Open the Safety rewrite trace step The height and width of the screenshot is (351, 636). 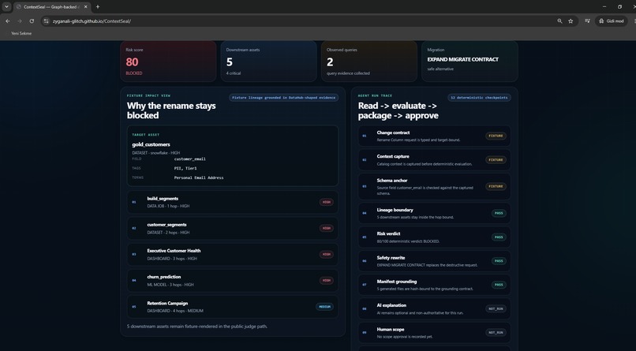tap(434, 261)
